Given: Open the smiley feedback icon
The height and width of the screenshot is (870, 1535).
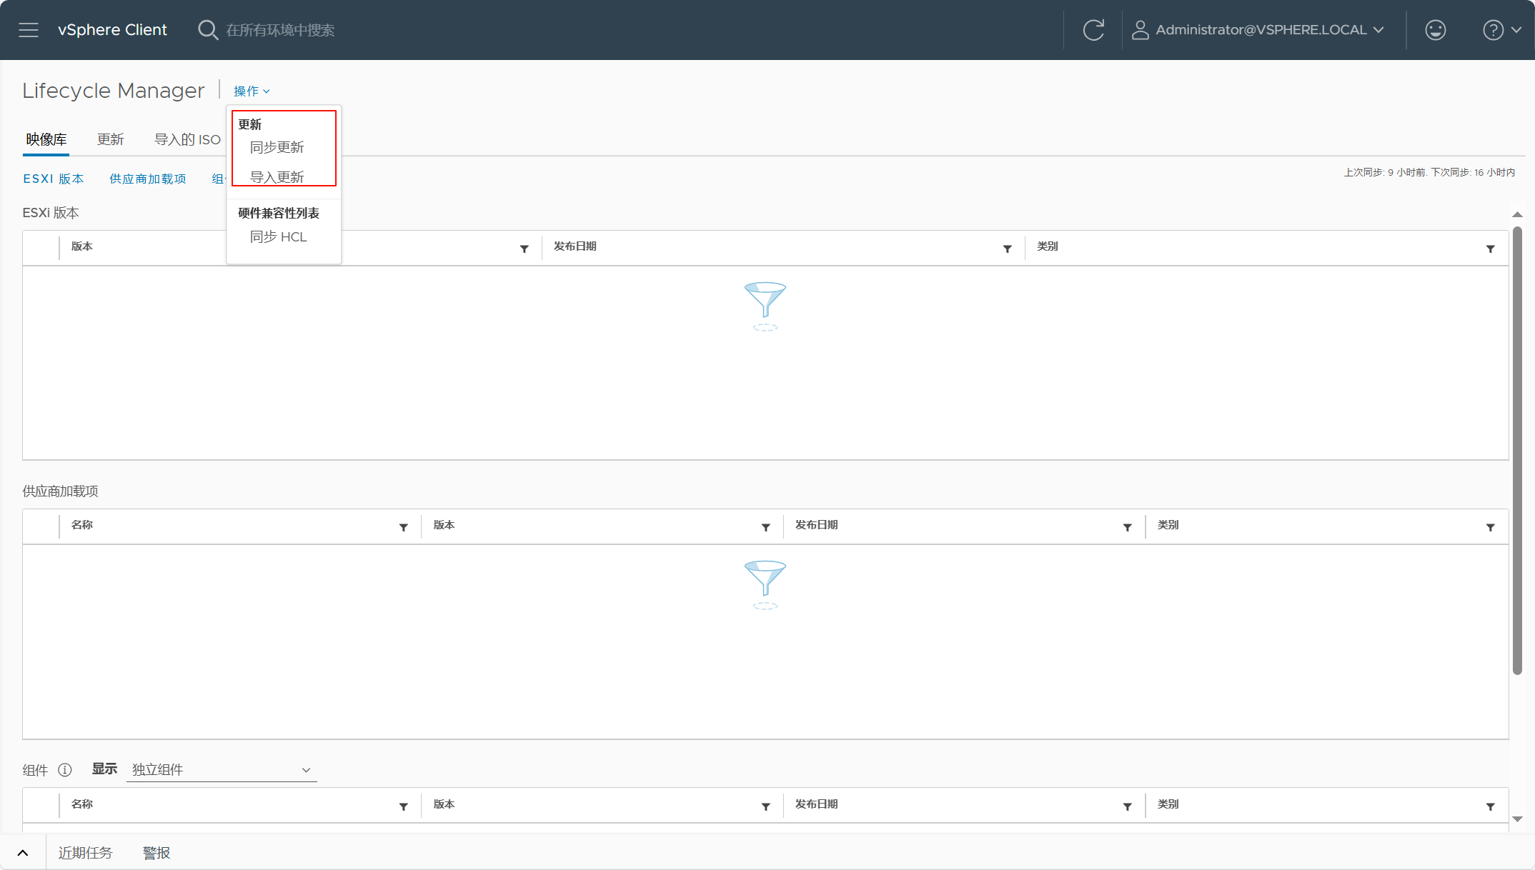Looking at the screenshot, I should click(x=1436, y=30).
